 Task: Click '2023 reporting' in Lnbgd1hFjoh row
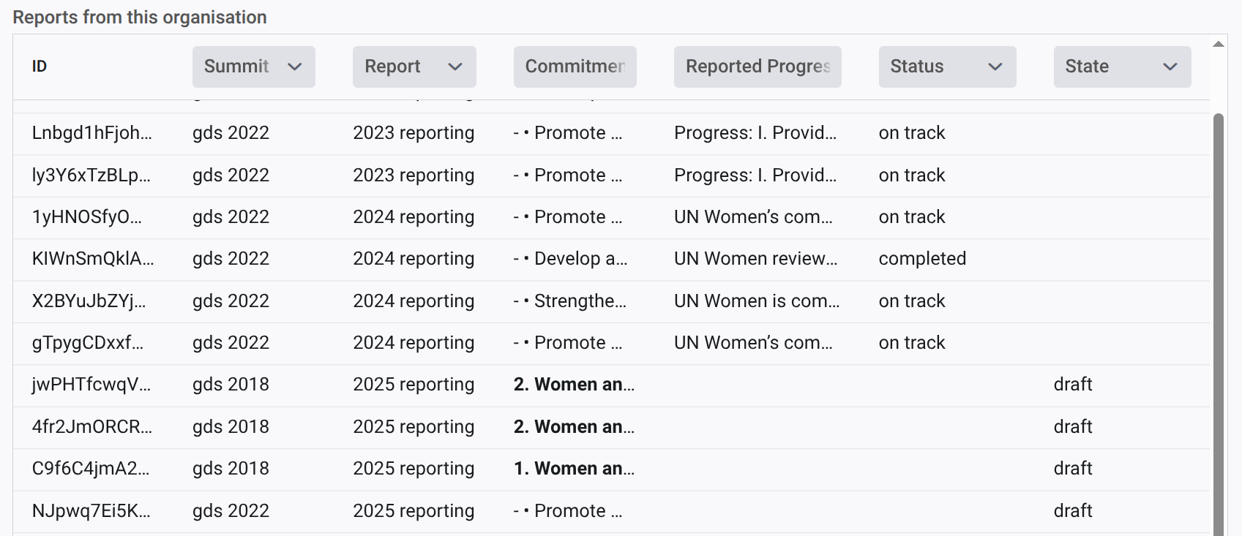(414, 133)
